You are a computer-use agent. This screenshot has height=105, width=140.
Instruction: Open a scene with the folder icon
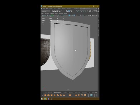[55, 11]
